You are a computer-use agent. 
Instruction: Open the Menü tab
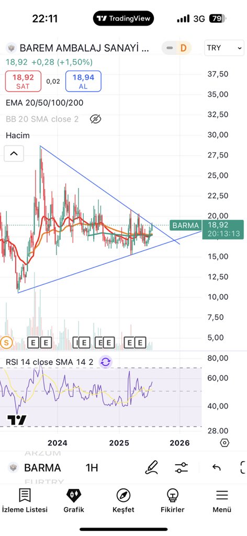[x=222, y=500]
